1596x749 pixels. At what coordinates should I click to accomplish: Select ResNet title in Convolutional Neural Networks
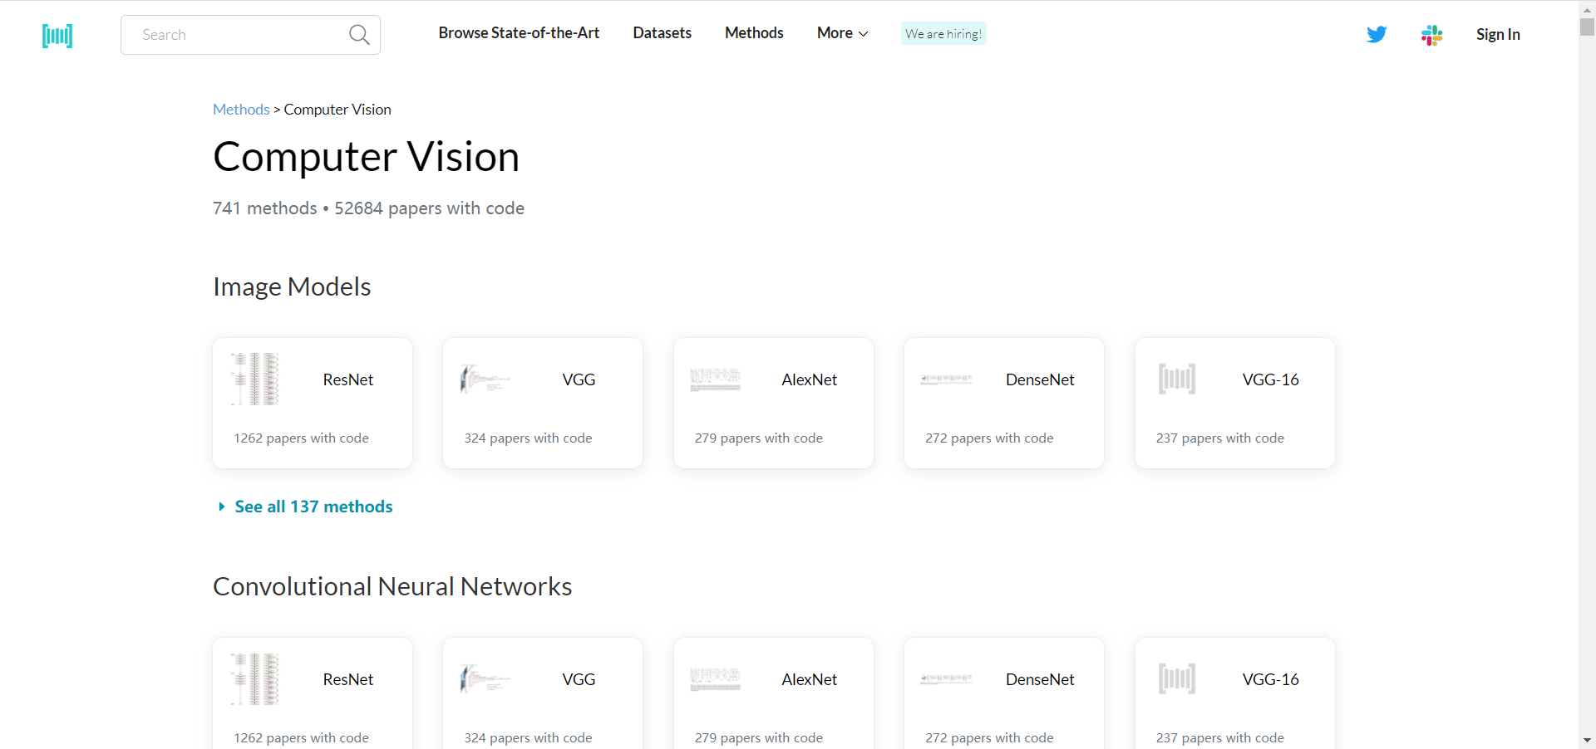point(348,679)
